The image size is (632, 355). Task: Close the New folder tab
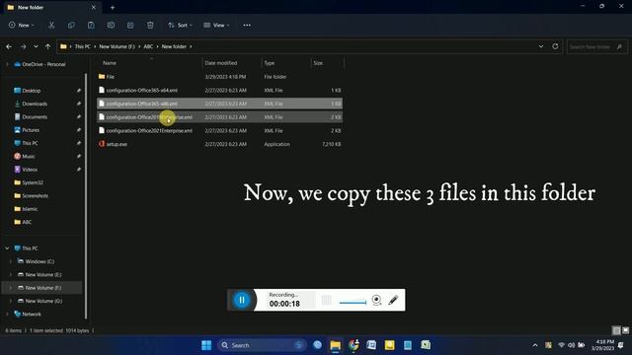click(94, 7)
